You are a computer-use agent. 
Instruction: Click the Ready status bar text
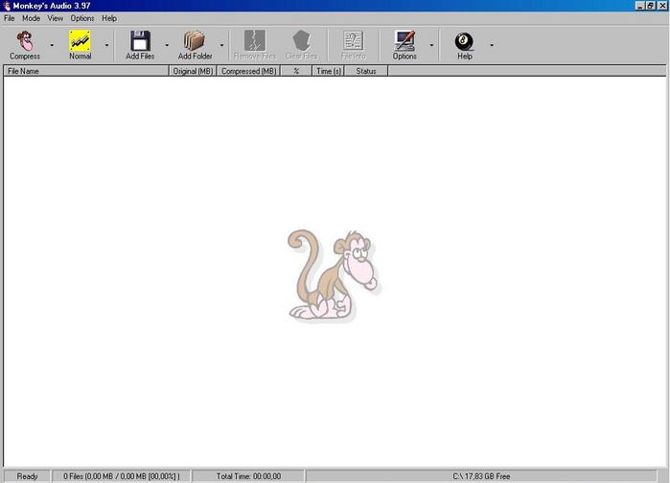28,476
